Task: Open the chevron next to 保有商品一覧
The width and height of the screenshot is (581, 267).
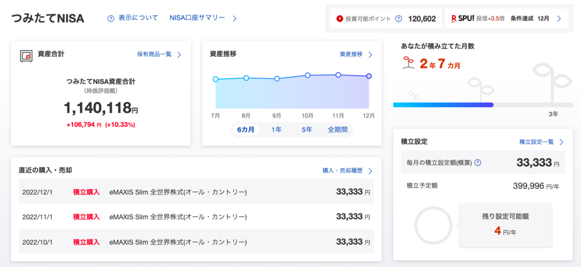Action: coord(179,55)
